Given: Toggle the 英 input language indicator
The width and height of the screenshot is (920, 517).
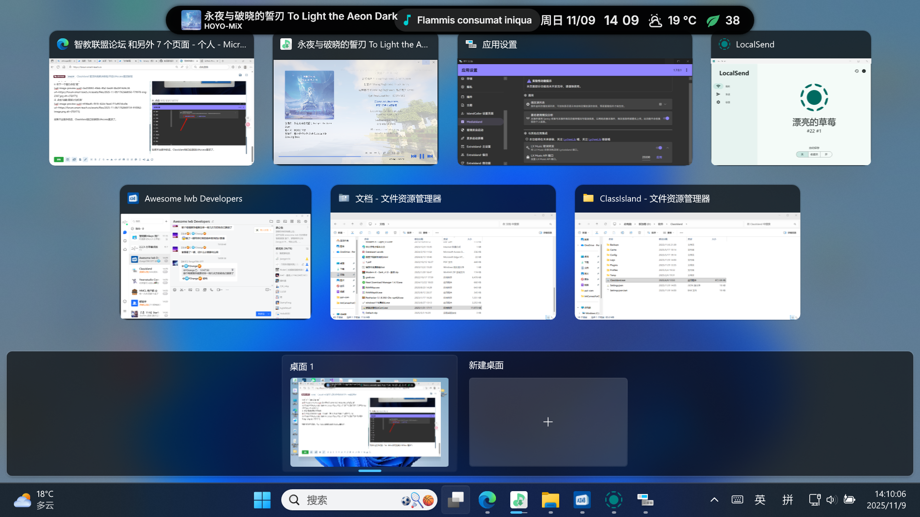Looking at the screenshot, I should click(760, 500).
